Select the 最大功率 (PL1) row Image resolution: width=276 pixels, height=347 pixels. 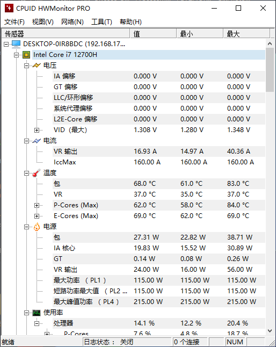159,280
